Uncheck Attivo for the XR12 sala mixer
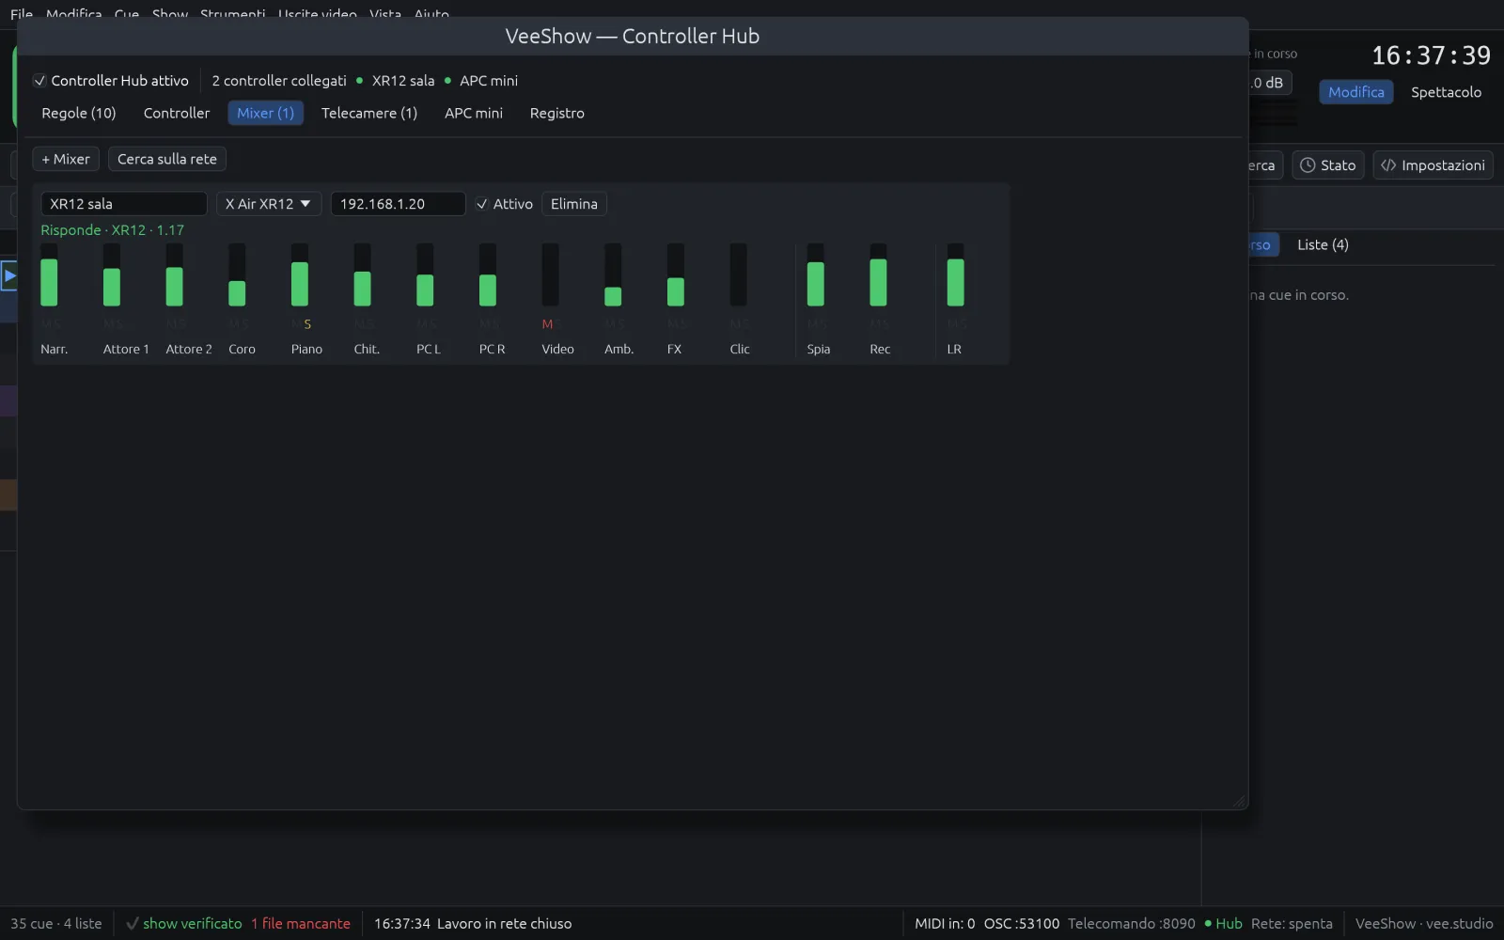This screenshot has width=1504, height=940. [481, 204]
